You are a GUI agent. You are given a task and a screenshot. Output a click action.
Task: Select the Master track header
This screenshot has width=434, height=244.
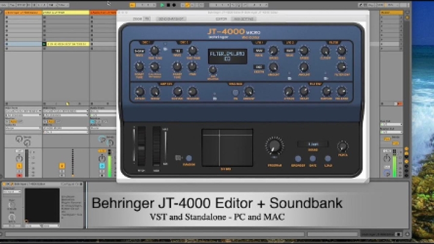click(x=391, y=13)
